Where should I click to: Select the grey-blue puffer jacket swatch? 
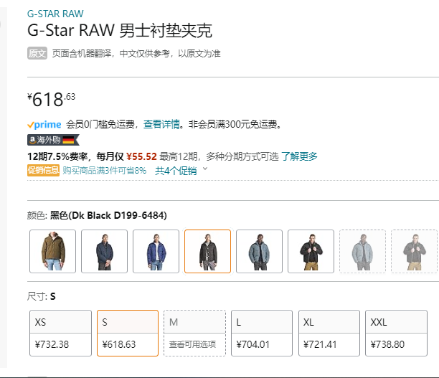[x=259, y=251]
